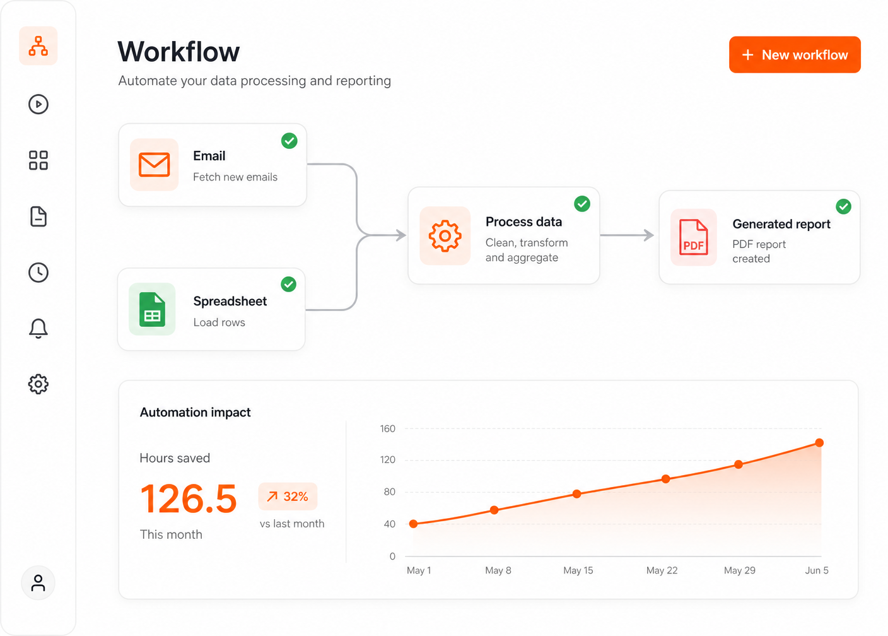
Task: Click the May 15 chart data point
Action: [577, 494]
